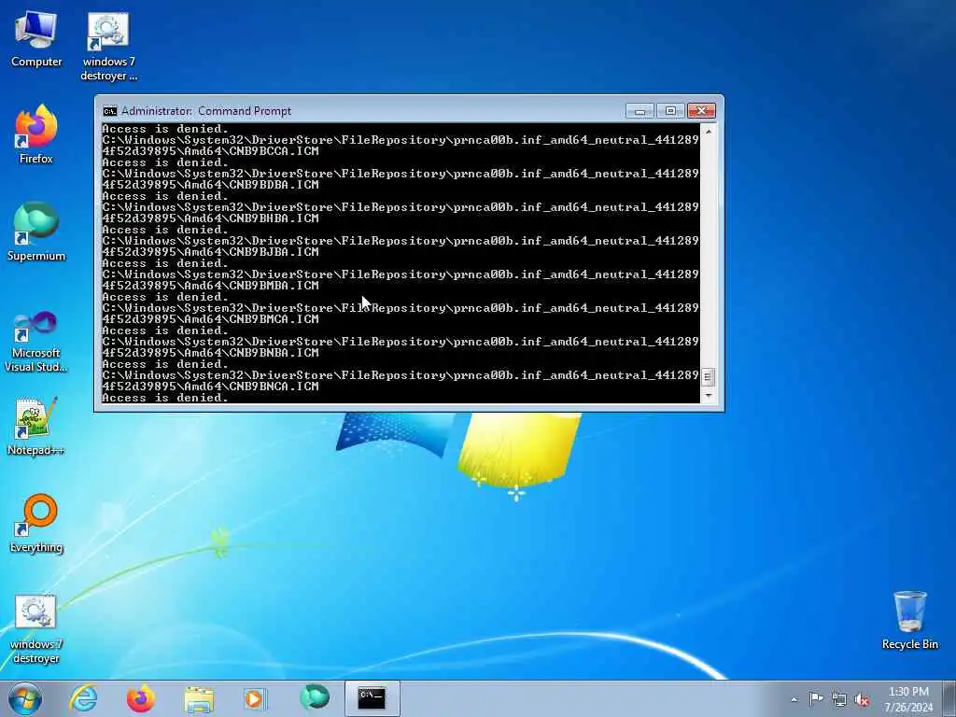Open the Windows Start menu orb
956x717 pixels.
click(25, 698)
